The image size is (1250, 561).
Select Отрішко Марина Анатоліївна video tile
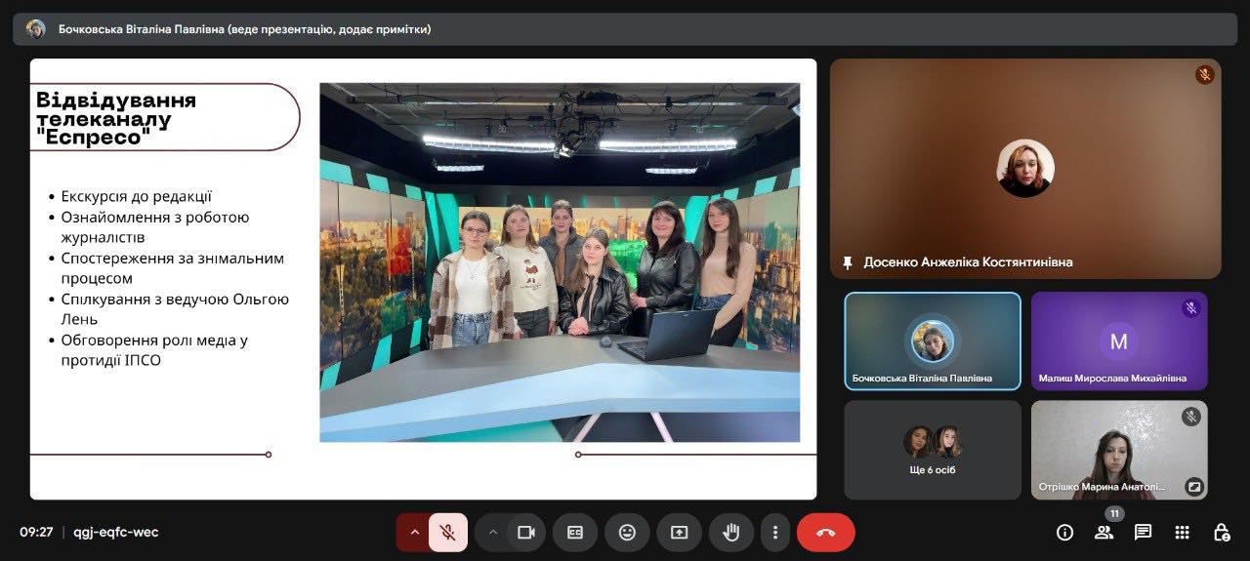click(1119, 450)
